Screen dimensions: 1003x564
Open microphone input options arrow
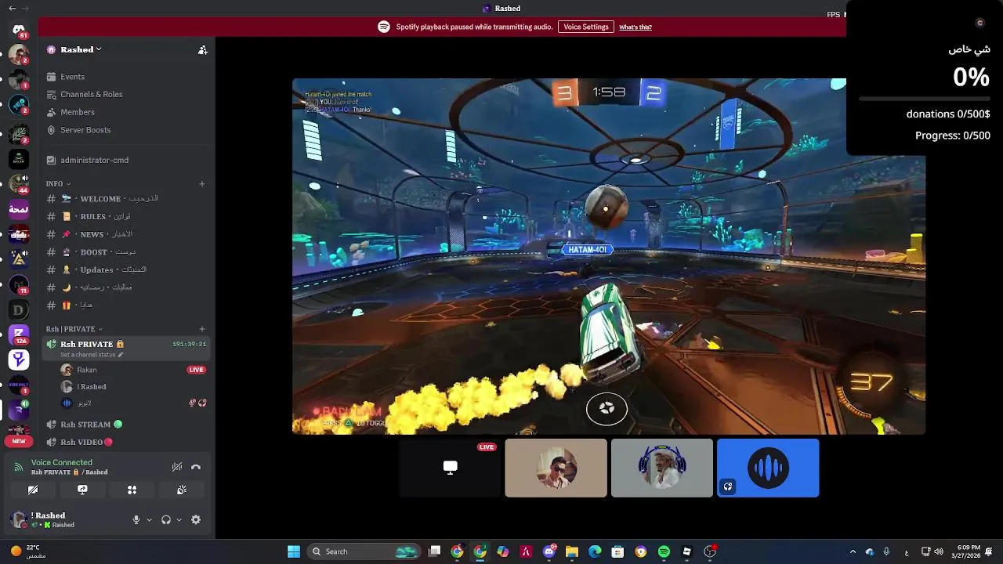click(x=149, y=520)
